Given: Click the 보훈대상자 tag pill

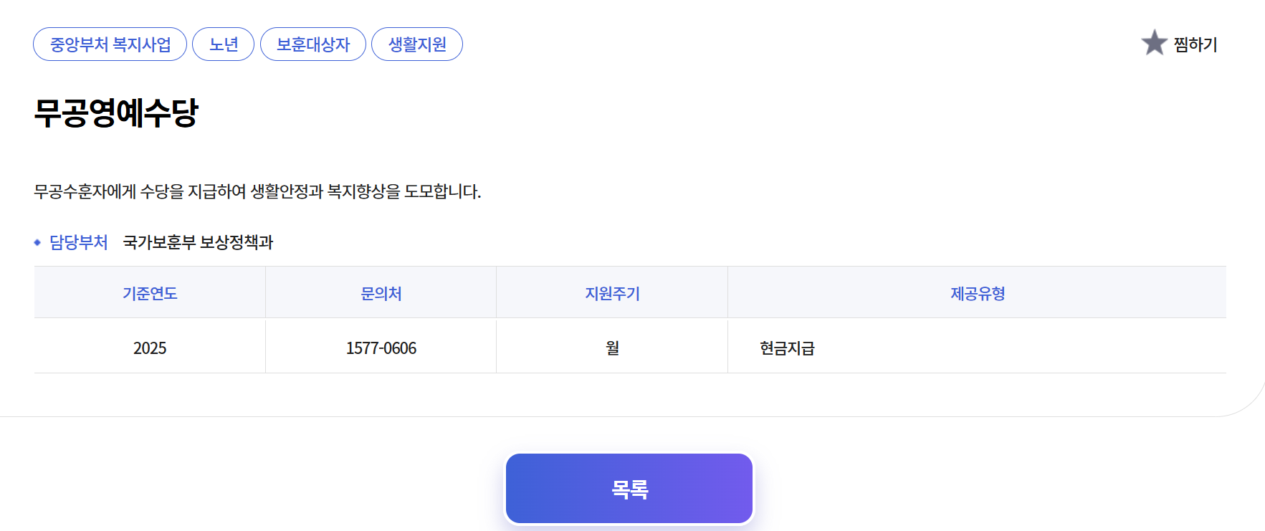Looking at the screenshot, I should tap(313, 44).
